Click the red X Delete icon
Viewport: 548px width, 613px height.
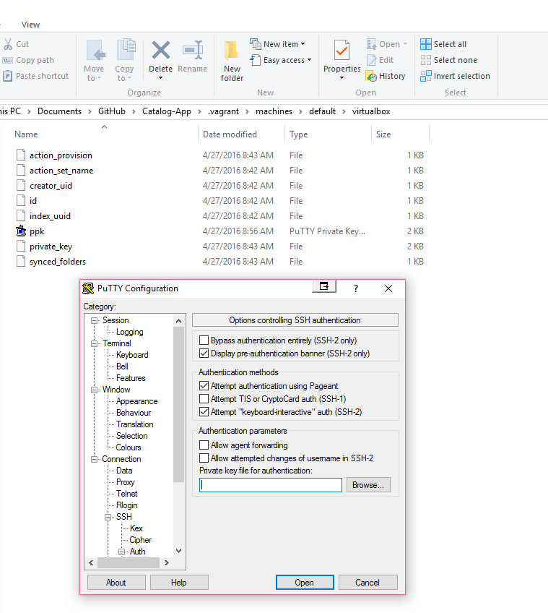160,50
